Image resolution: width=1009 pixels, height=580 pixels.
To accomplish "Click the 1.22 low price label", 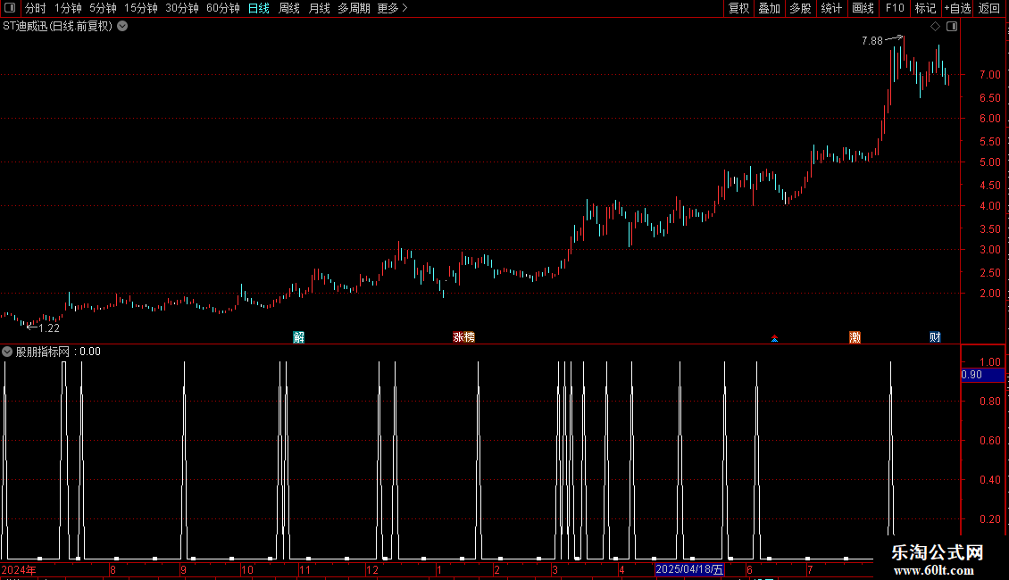I will (49, 328).
